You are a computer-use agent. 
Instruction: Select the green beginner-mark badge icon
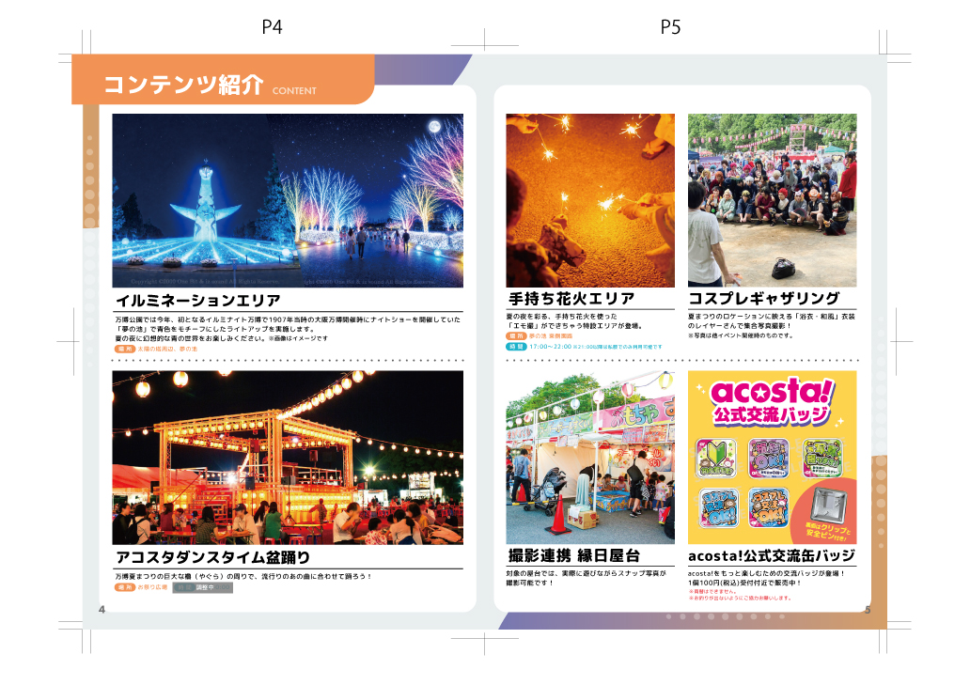tap(715, 459)
